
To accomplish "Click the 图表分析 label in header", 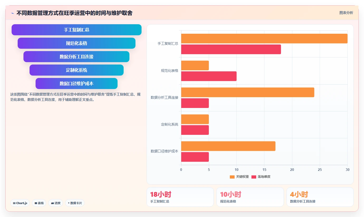I will [x=346, y=13].
